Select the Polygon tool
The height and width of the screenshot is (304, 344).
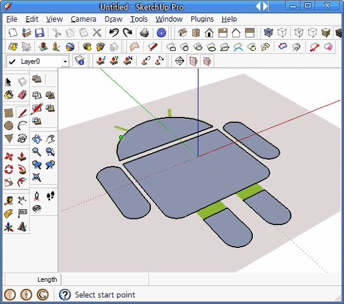9,139
